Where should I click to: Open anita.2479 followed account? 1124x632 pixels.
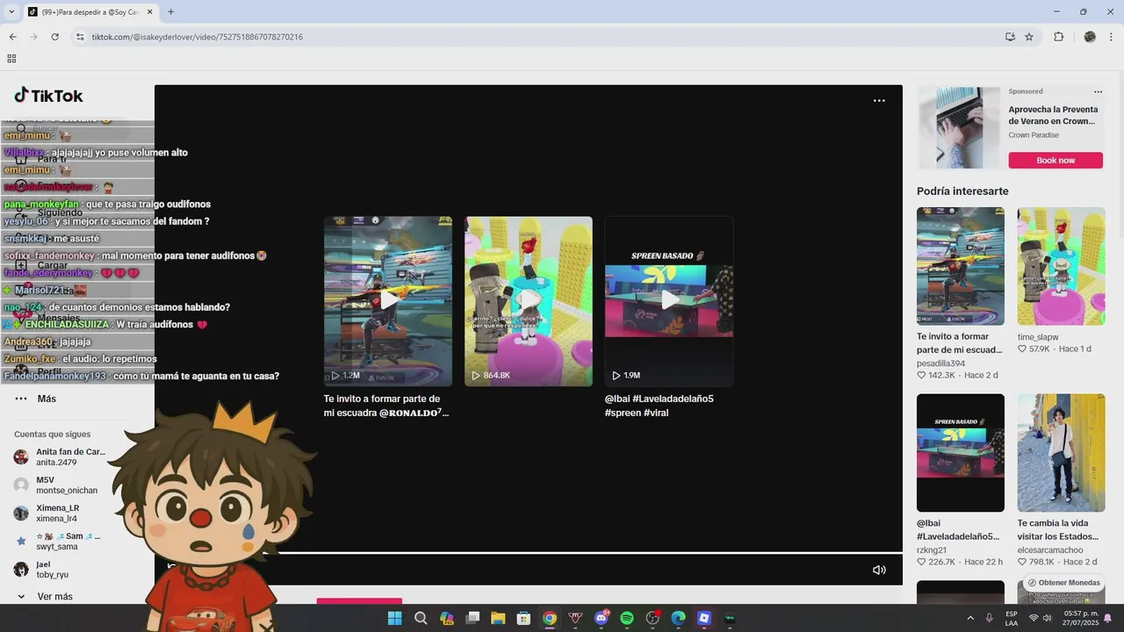(60, 457)
